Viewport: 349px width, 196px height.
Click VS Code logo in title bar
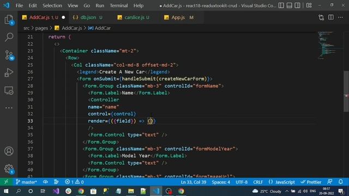(7, 5)
